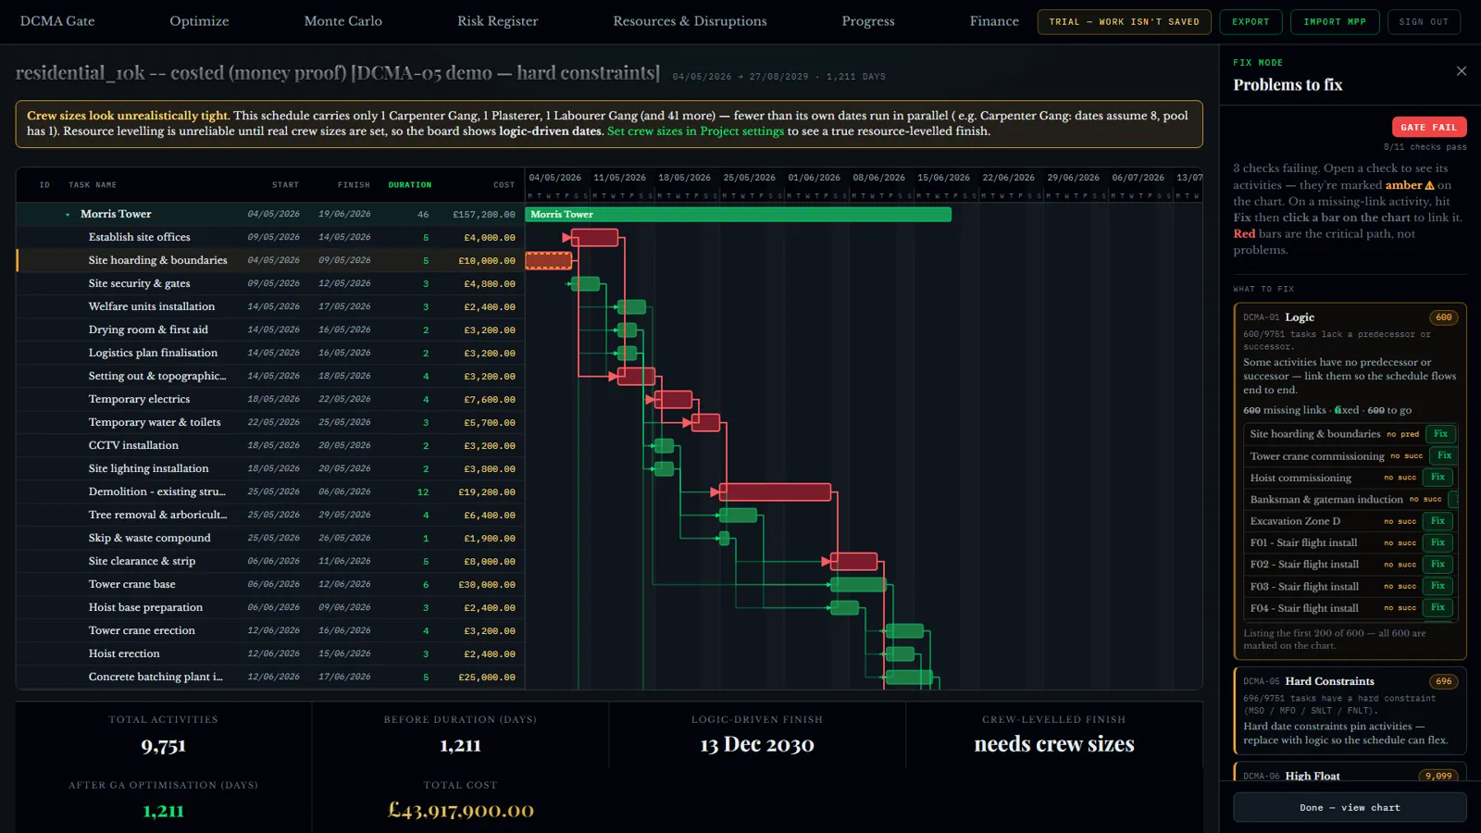The height and width of the screenshot is (833, 1481).
Task: Follow the Set crew sizes in Project settings link
Action: point(695,131)
